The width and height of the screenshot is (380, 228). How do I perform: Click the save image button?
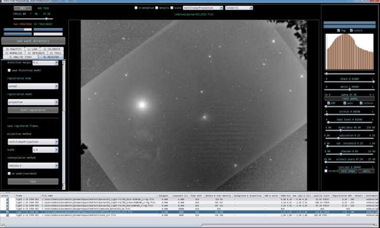(x=348, y=171)
